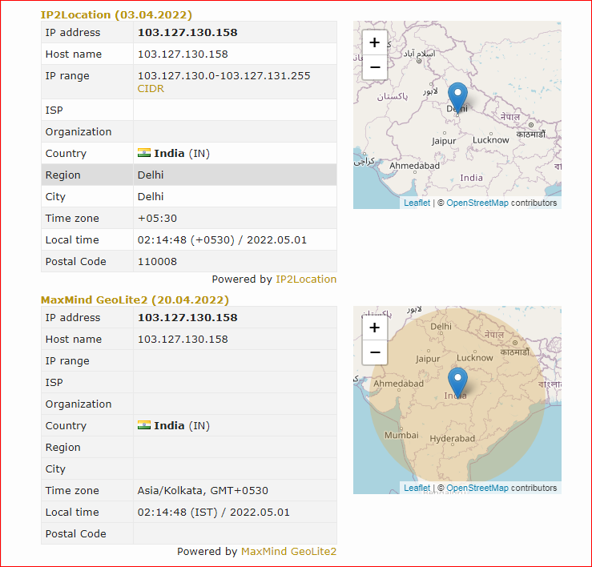
Task: Open the Leaflet link on bottom map
Action: [x=417, y=488]
